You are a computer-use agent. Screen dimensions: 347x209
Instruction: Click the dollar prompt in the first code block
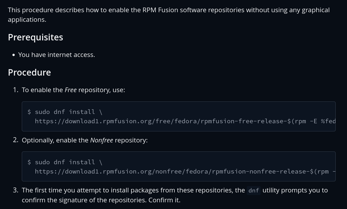coord(29,112)
